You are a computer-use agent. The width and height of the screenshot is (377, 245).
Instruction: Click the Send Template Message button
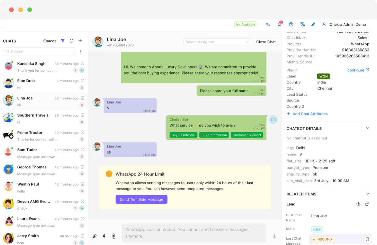click(141, 199)
